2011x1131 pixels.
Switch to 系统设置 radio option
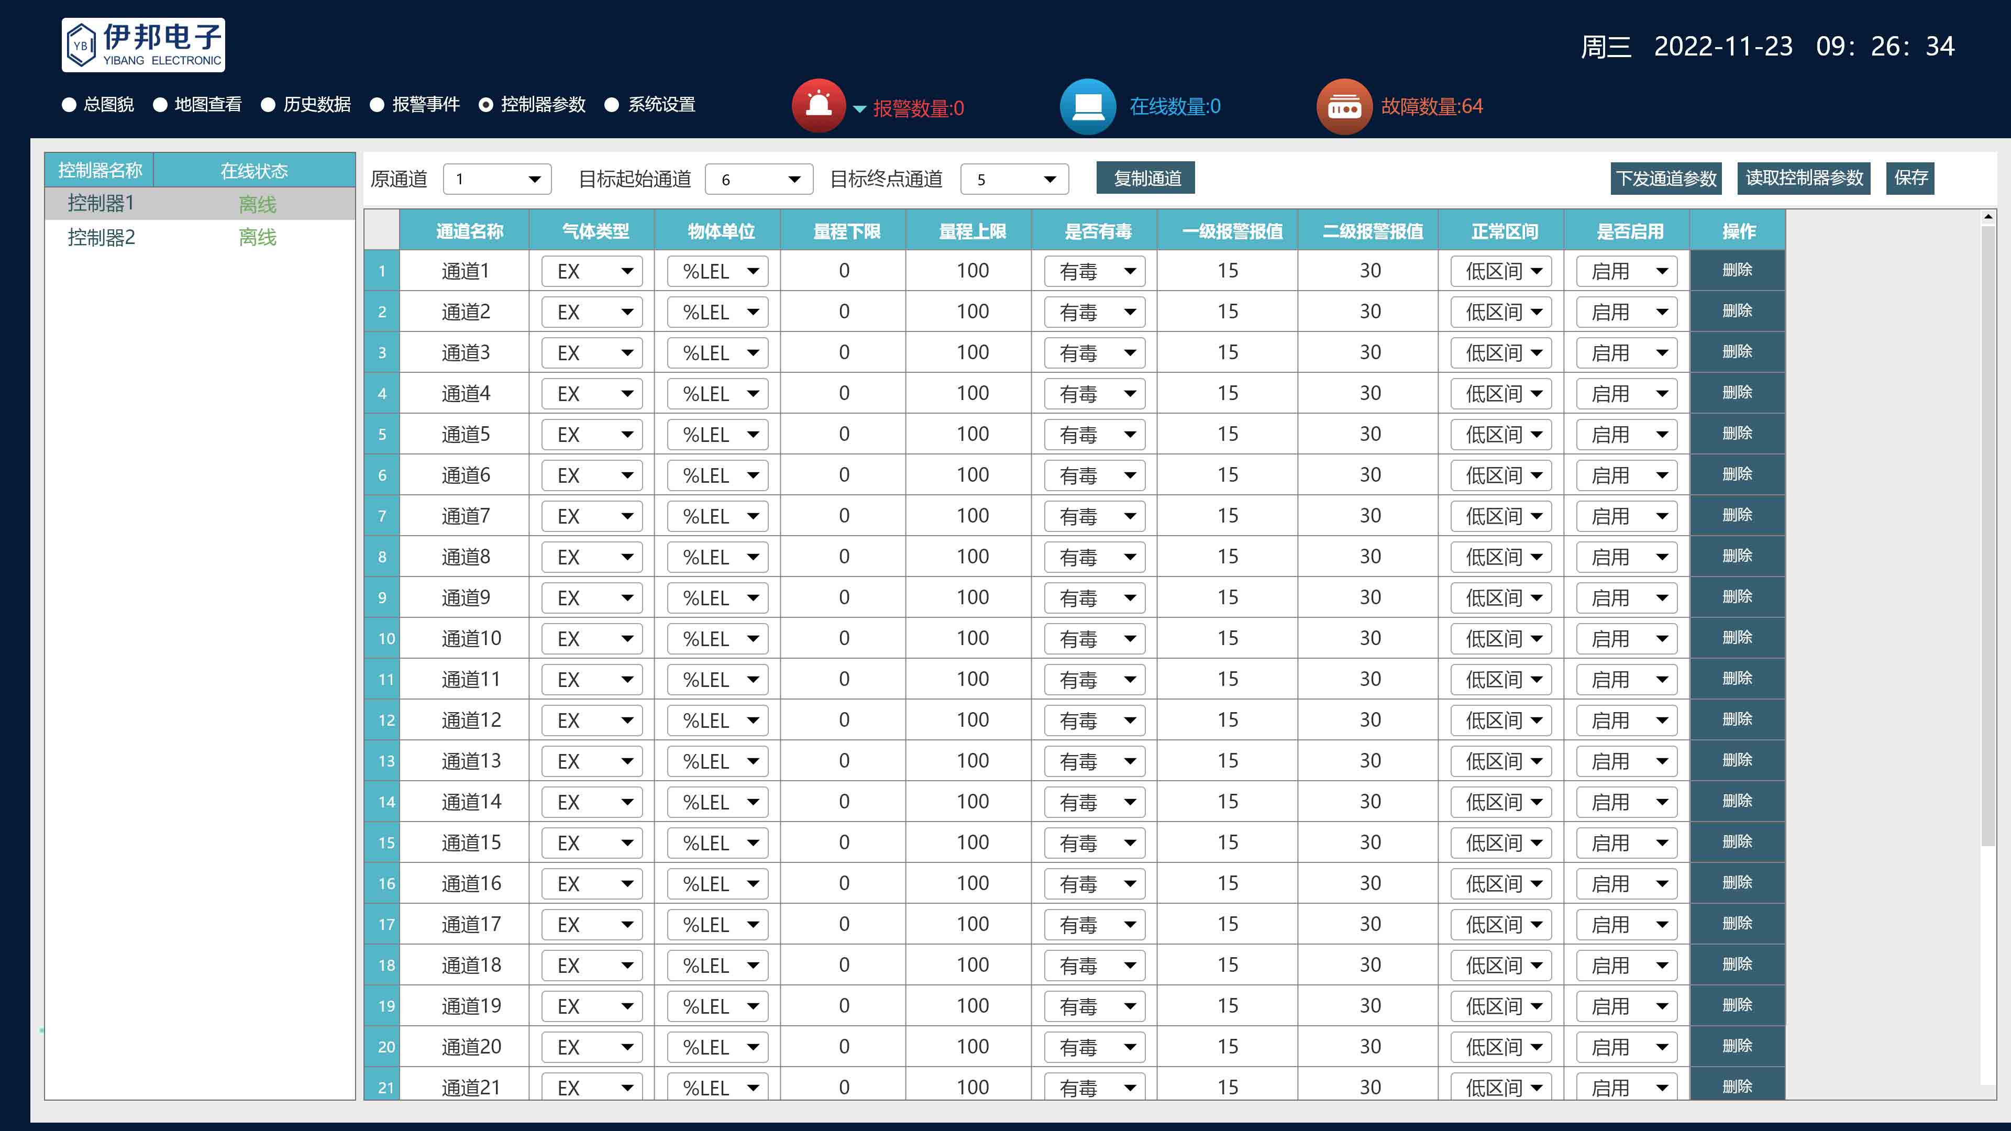pos(612,105)
